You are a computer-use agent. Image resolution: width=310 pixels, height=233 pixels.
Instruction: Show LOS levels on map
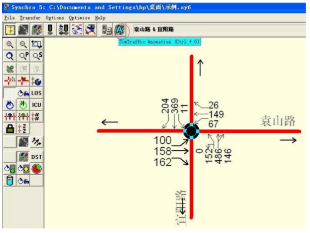37,93
